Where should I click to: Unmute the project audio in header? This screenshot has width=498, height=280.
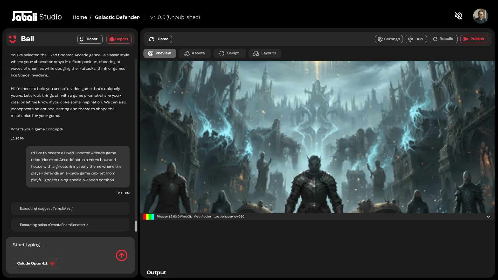pos(459,16)
